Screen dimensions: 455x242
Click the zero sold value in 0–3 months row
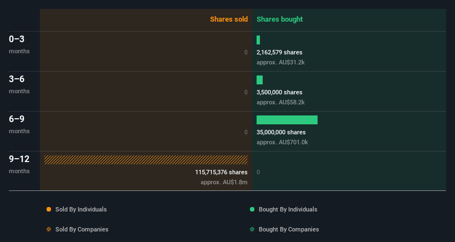[x=246, y=52]
